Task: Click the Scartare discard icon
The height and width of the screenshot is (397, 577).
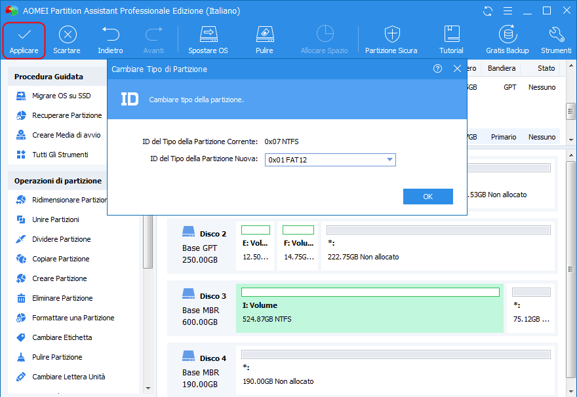Action: coord(68,35)
